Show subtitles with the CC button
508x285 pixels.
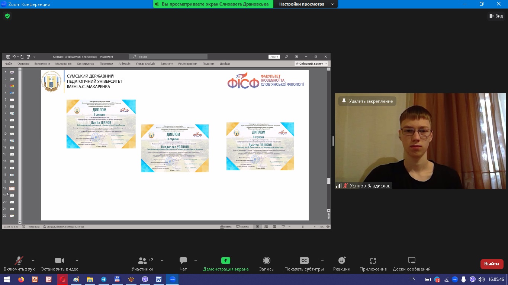(x=304, y=264)
